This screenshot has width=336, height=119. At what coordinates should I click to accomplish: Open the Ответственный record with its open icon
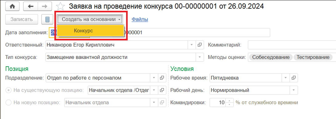pyautogui.click(x=199, y=45)
